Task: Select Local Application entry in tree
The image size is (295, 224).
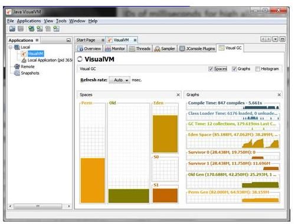Action: pyautogui.click(x=50, y=60)
